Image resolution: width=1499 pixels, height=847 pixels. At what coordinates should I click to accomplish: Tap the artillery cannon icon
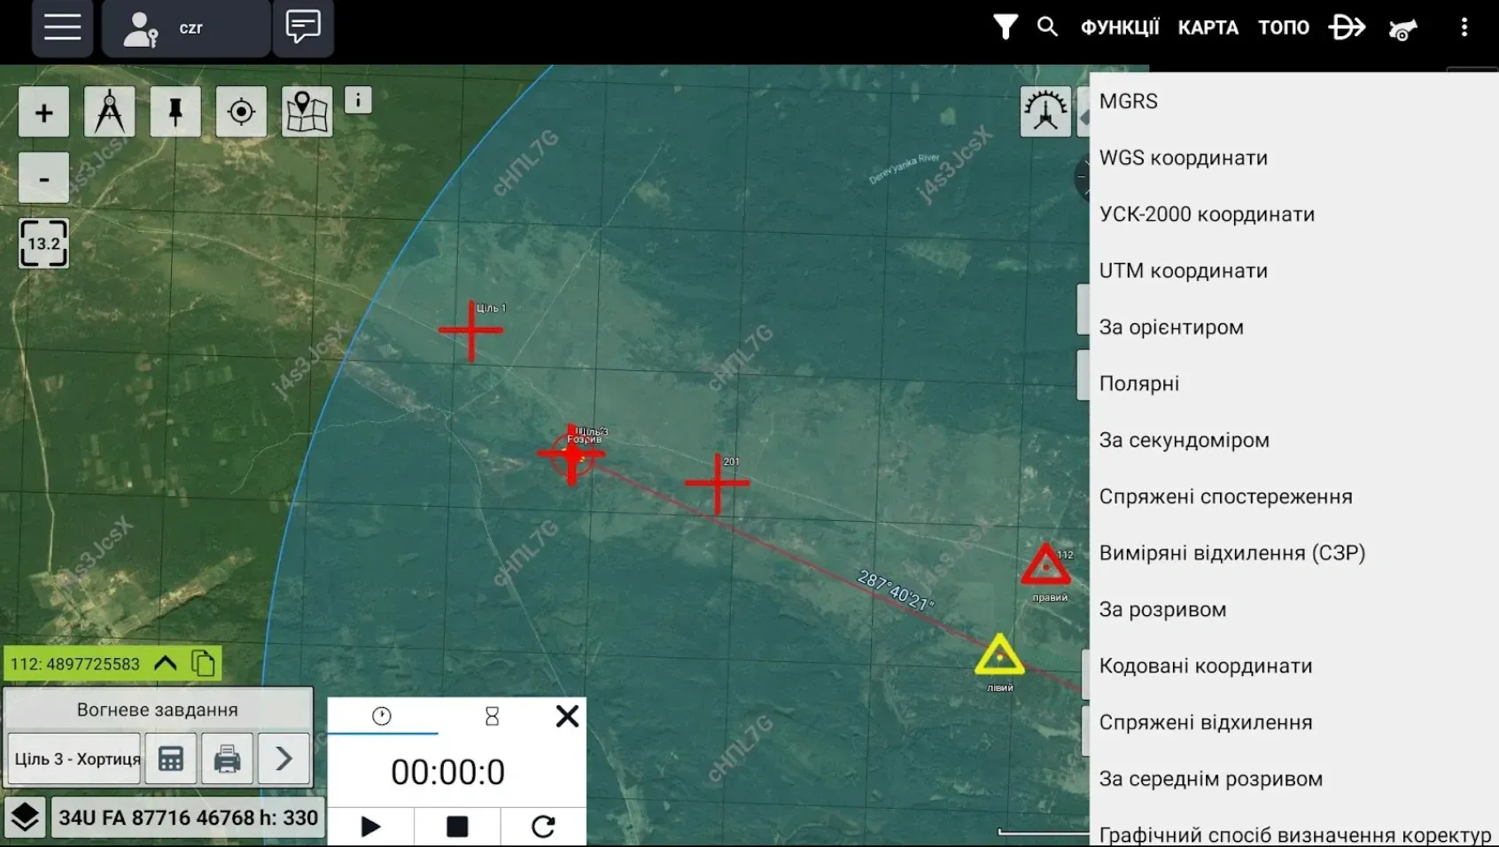coord(1403,29)
